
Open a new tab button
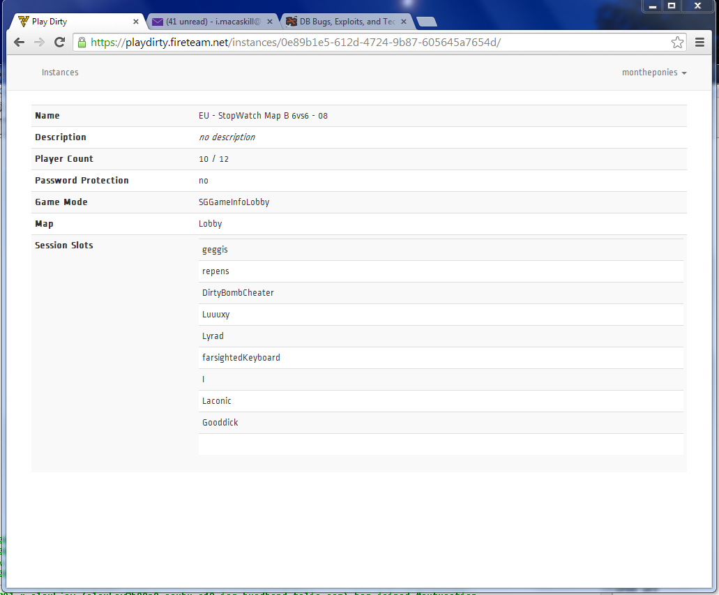(426, 22)
